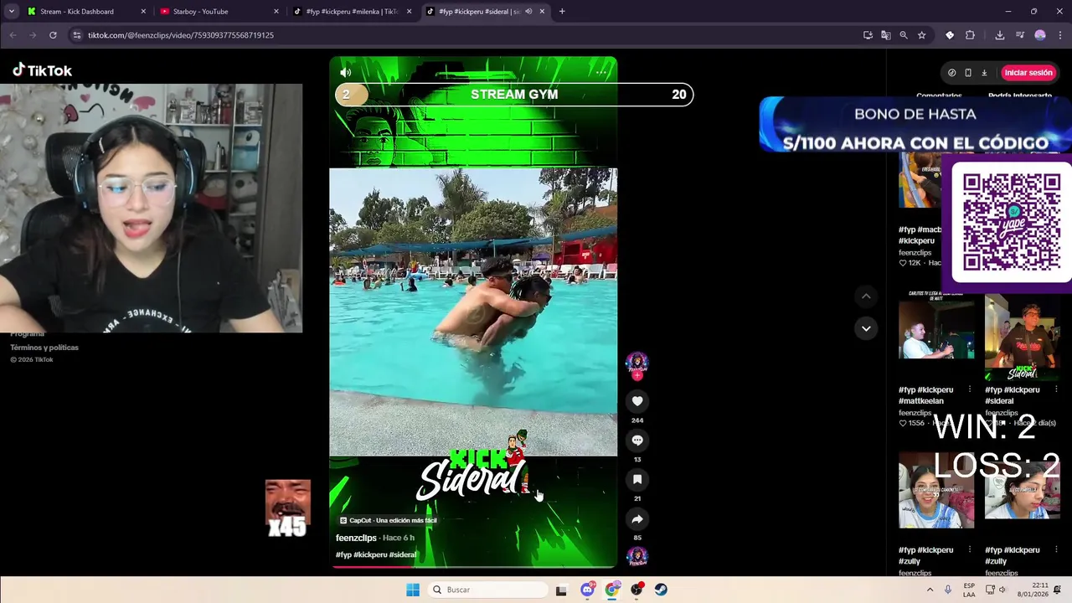Viewport: 1072px width, 603px height.
Task: Go back in browser history
Action: click(13, 35)
